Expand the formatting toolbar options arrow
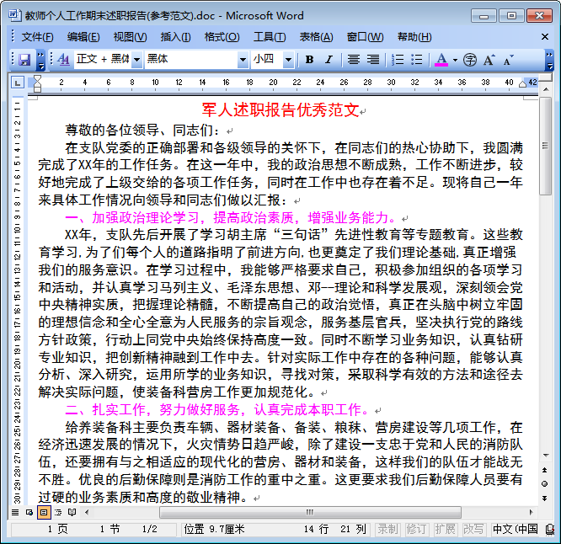This screenshot has height=544, width=561. coord(549,60)
